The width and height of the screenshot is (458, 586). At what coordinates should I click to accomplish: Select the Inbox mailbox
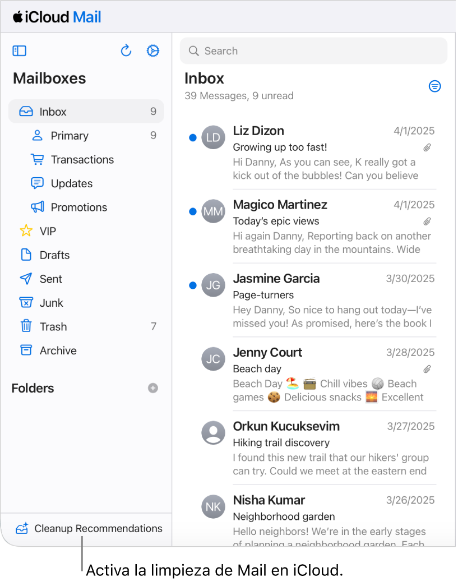[86, 112]
